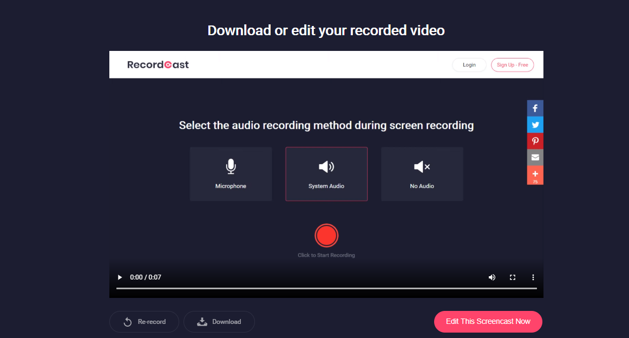Share on Twitter via sidebar icon
The width and height of the screenshot is (629, 338).
tap(535, 125)
